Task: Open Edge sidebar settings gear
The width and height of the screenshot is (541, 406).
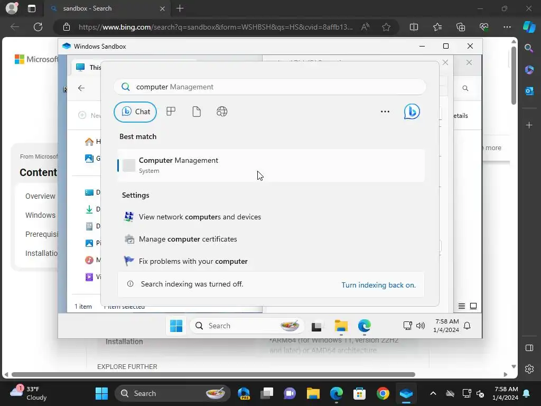Action: point(529,369)
